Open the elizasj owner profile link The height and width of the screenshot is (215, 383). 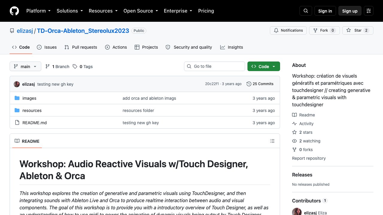click(x=25, y=31)
